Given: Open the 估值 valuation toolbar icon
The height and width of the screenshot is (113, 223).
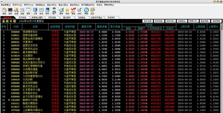Looking at the screenshot, I should point(16,11).
